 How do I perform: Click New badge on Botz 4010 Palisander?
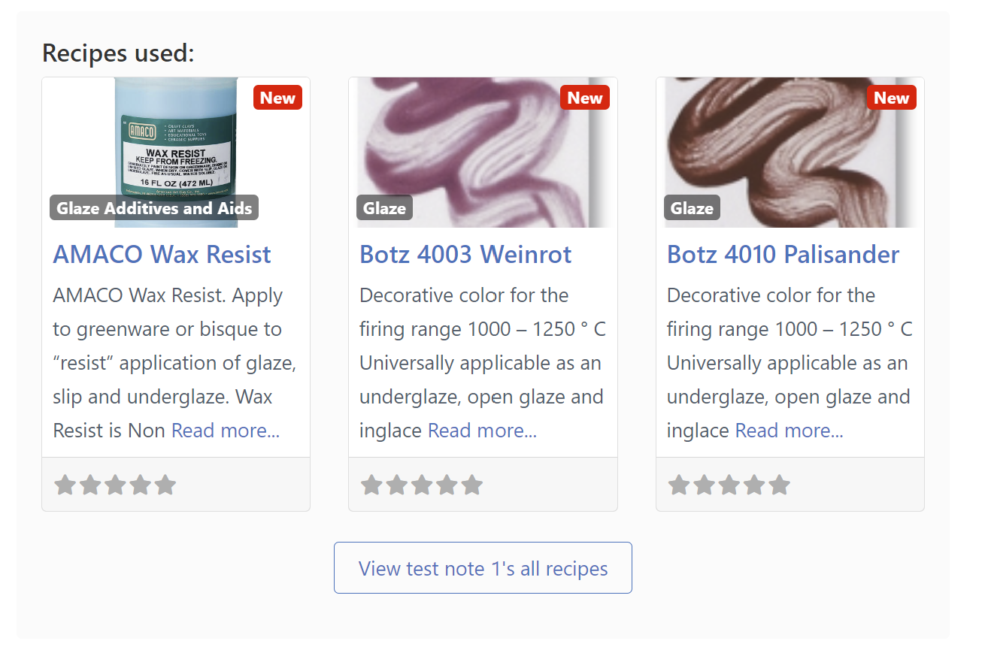point(891,98)
